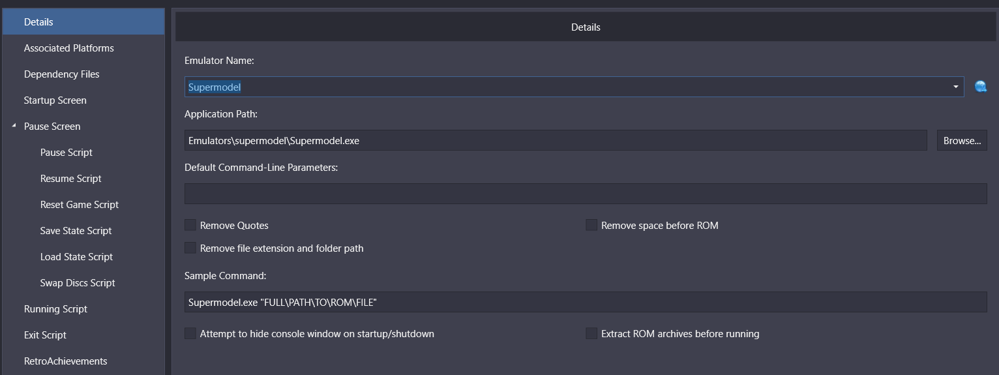
Task: Click the Default Command-Line Parameters field
Action: pyautogui.click(x=586, y=194)
